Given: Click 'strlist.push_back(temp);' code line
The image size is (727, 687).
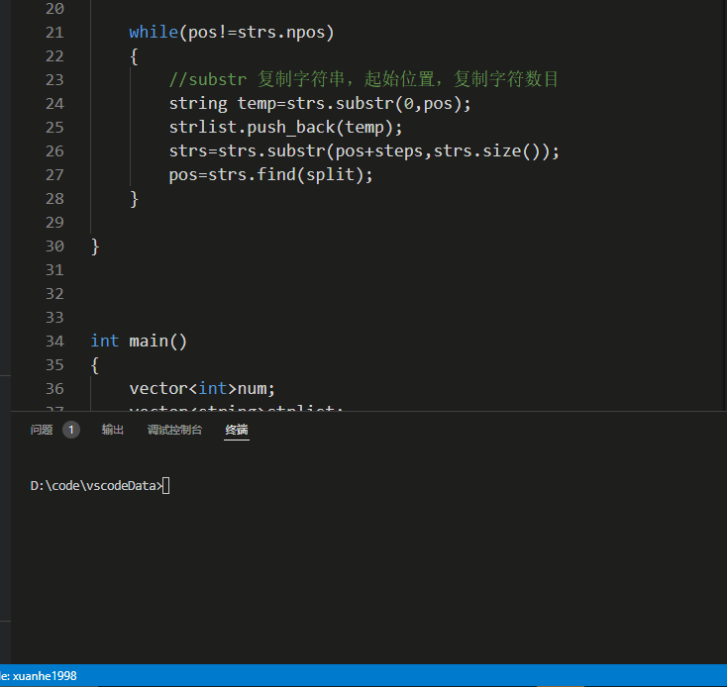Looking at the screenshot, I should (285, 128).
